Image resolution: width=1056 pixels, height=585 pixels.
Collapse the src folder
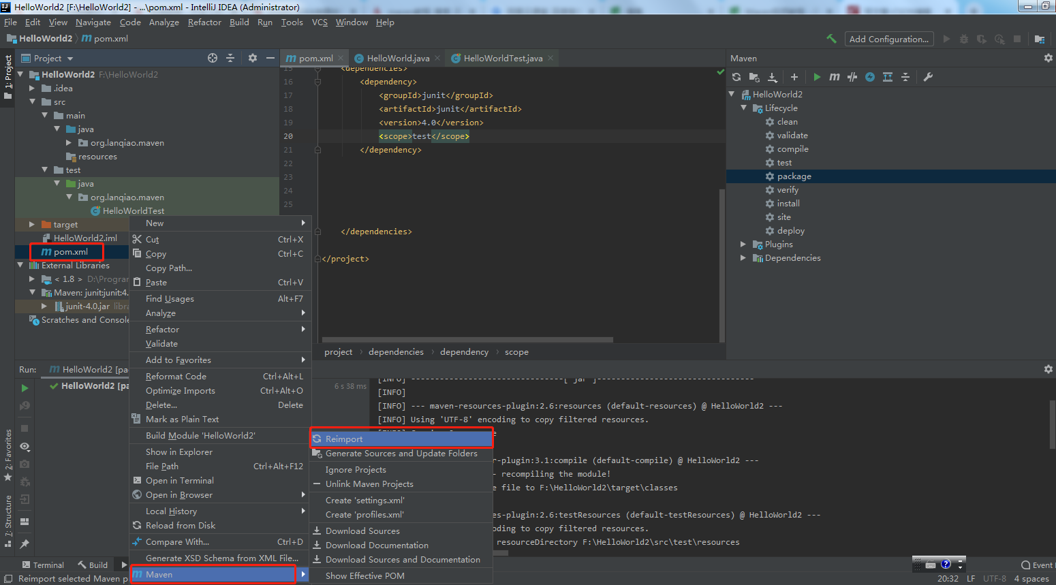[x=32, y=101]
